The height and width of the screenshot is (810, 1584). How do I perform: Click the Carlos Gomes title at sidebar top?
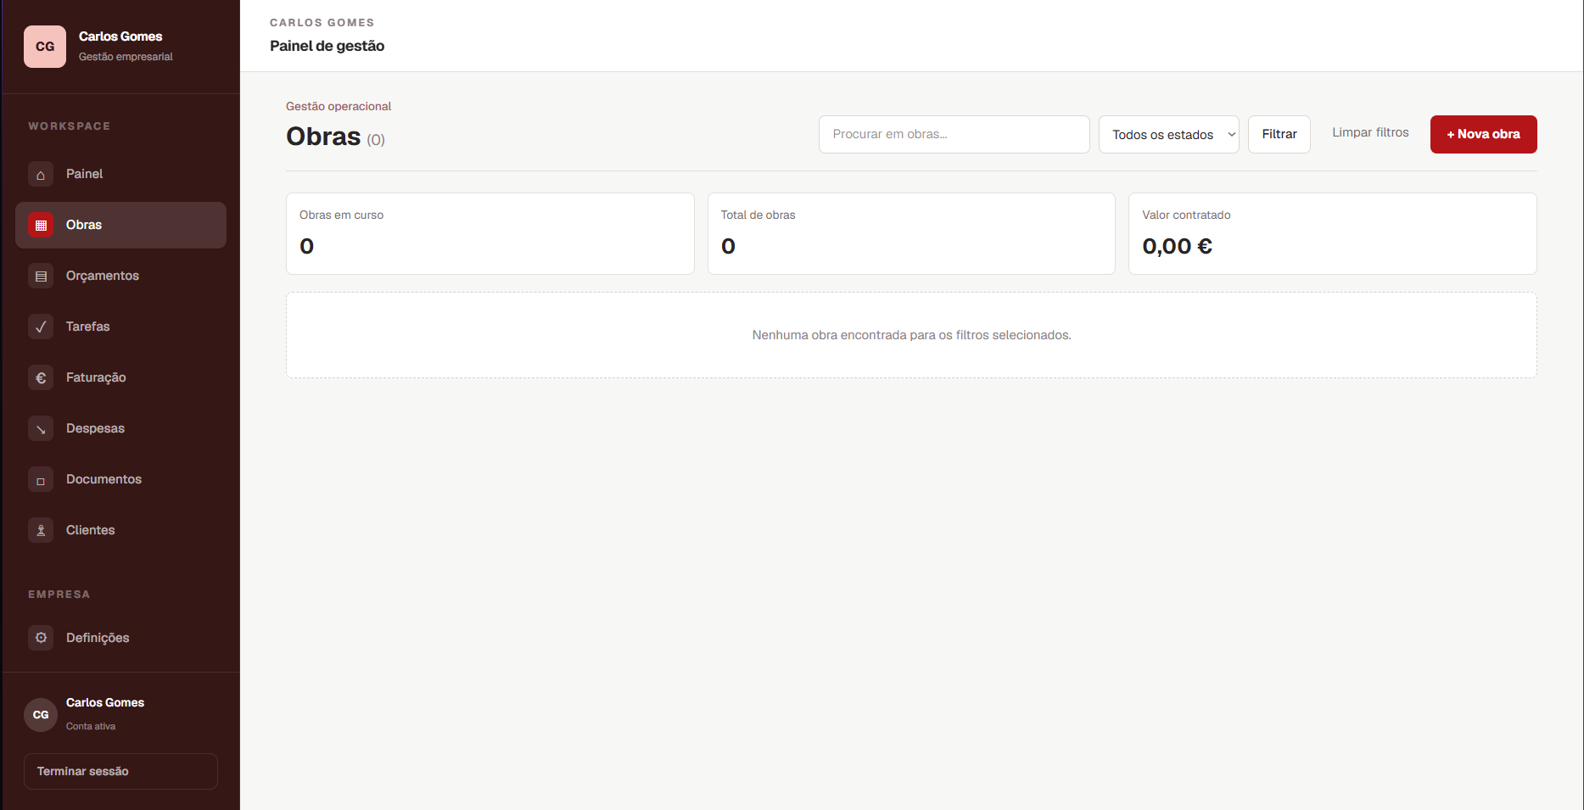pyautogui.click(x=120, y=36)
